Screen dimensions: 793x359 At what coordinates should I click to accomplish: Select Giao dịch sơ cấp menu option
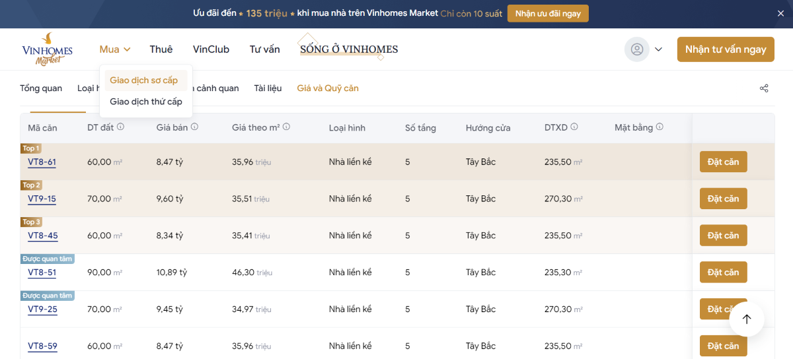point(144,81)
